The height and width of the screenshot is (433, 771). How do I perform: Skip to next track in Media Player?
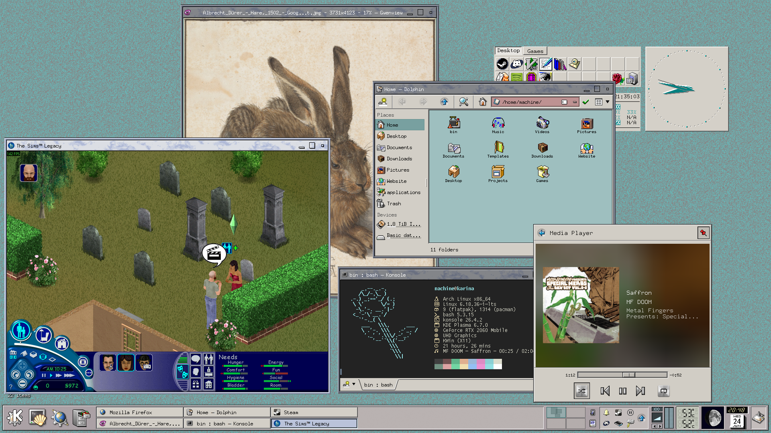(x=640, y=391)
